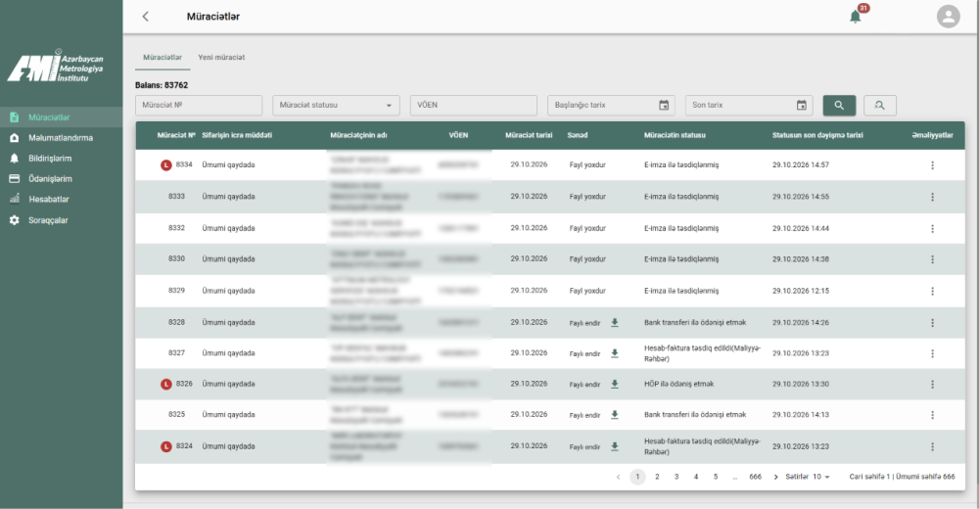Open actions menu for request 8330
The width and height of the screenshot is (979, 509).
pos(932,259)
